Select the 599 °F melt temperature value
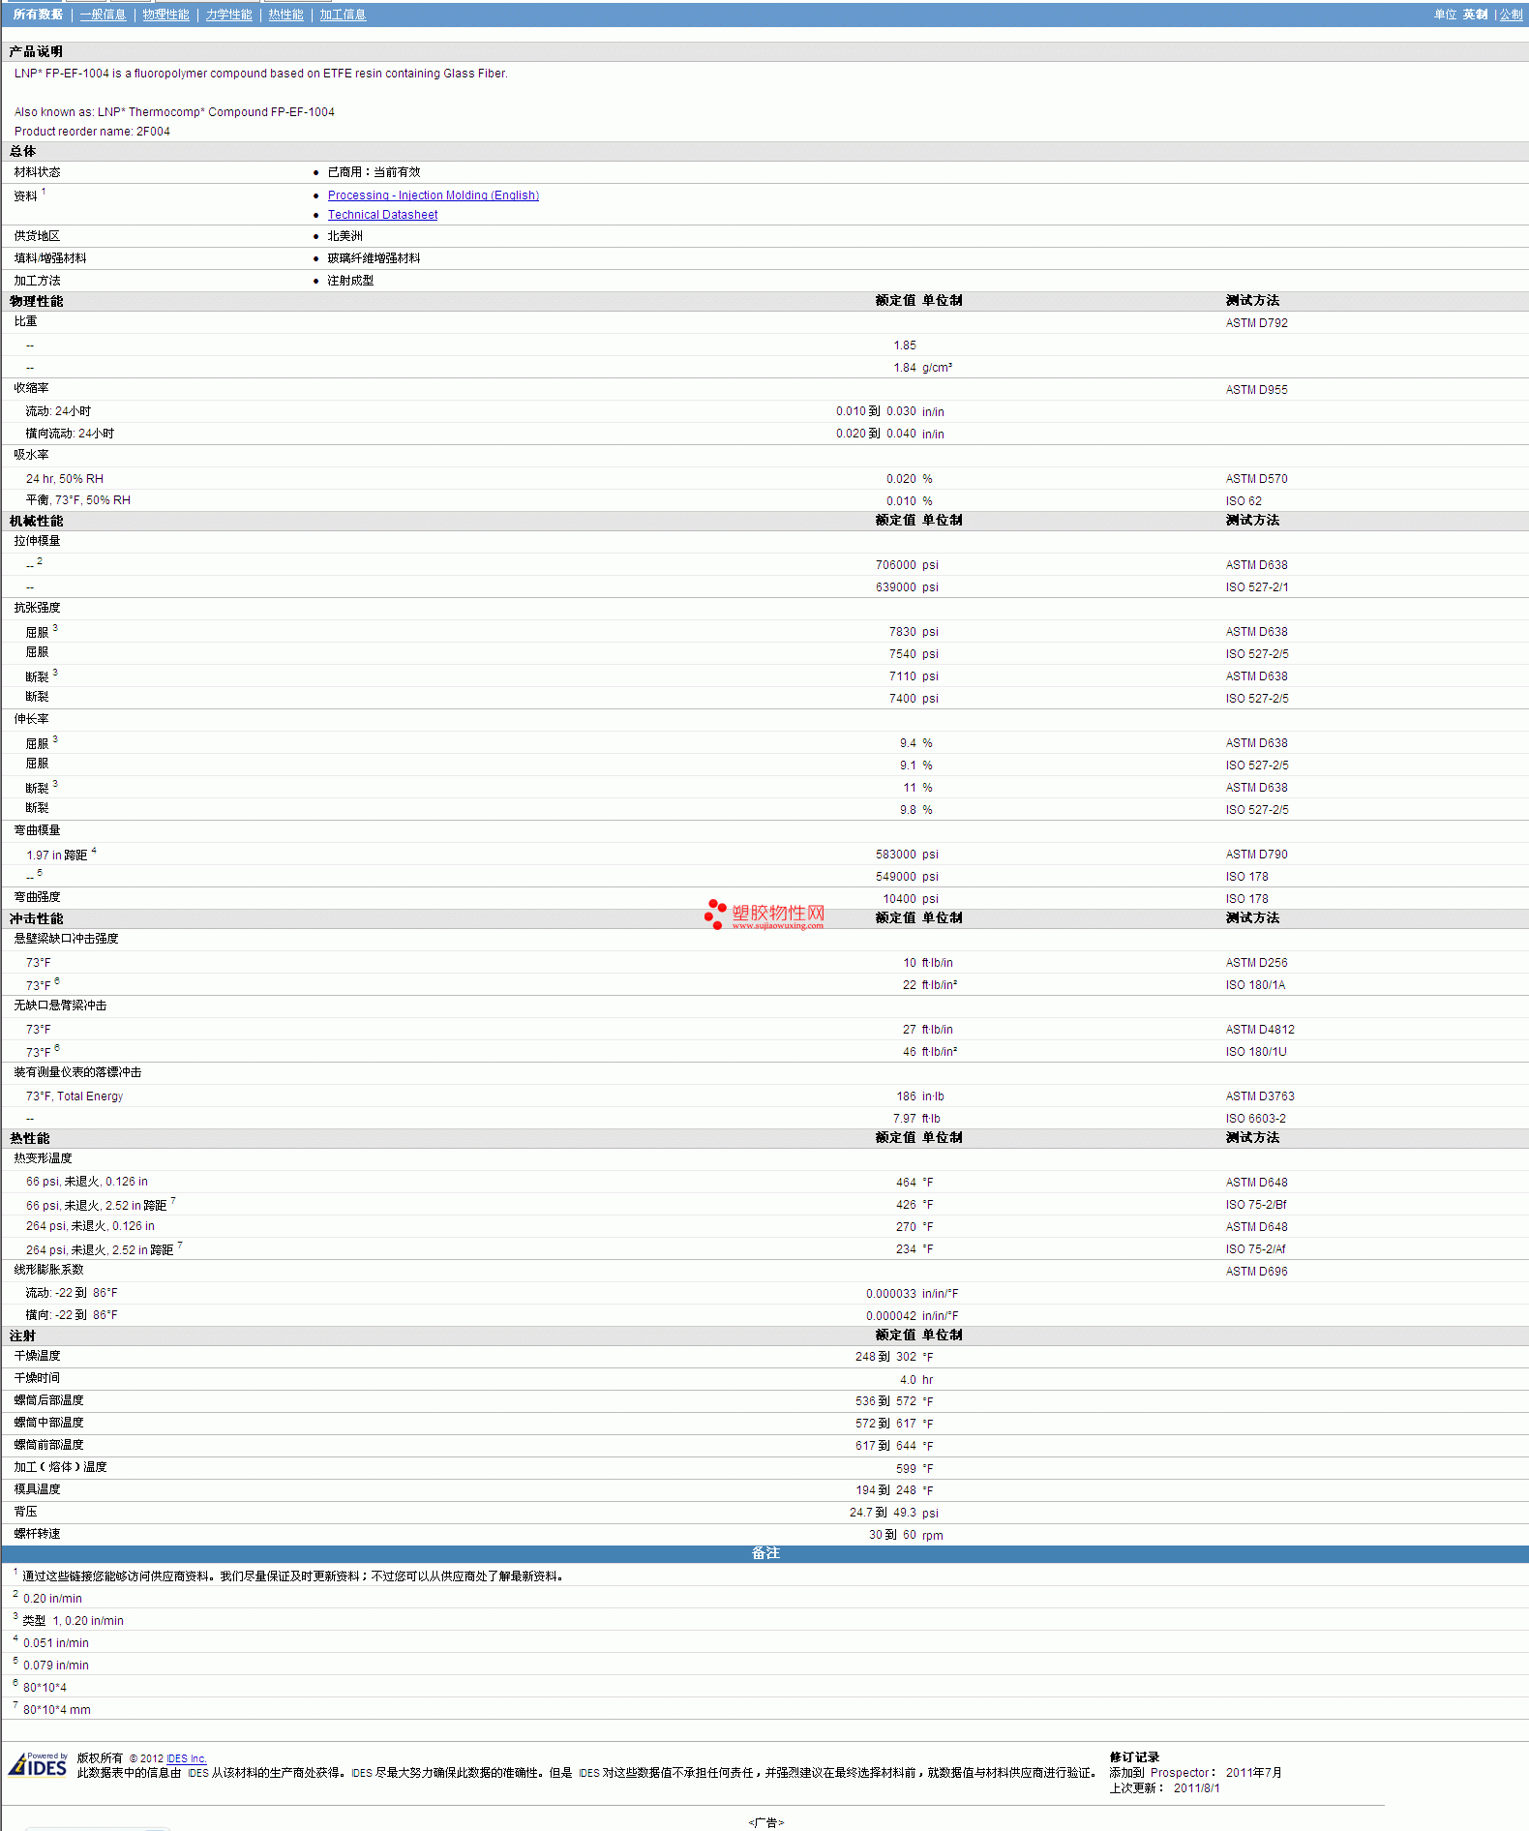 (914, 1469)
